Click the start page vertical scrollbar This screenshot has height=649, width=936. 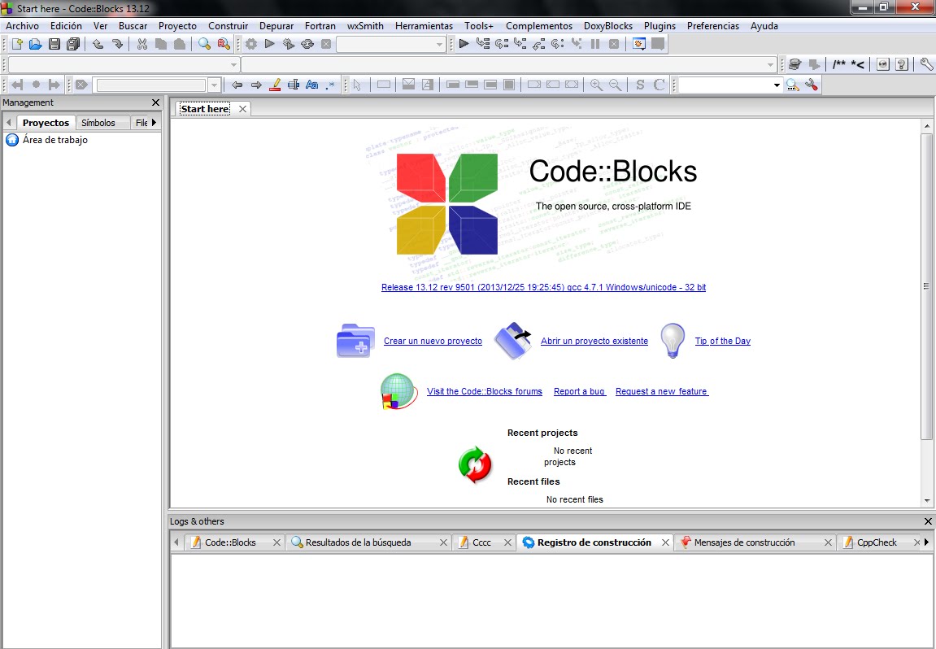(926, 286)
